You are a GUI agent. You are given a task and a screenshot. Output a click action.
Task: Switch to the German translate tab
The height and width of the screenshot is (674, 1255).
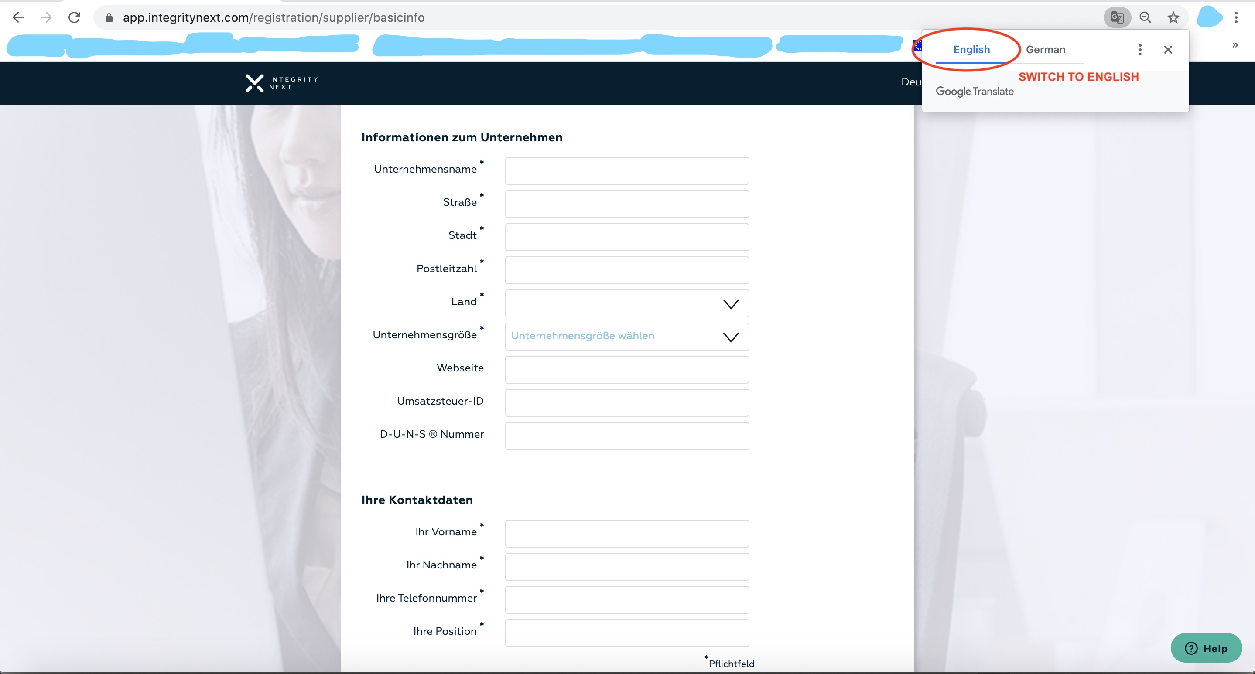click(x=1046, y=50)
